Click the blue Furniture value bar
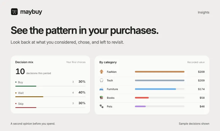The width and height of the screenshot is (220, 131). tap(155, 89)
